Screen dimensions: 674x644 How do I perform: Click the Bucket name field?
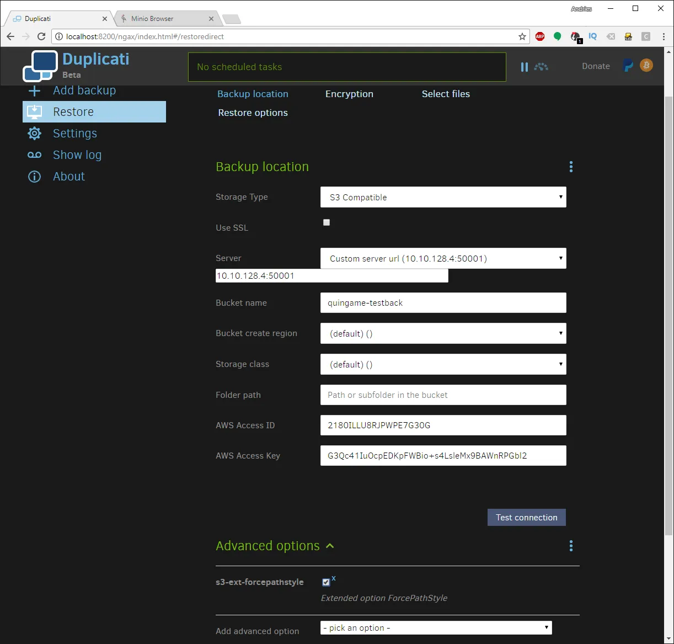click(x=443, y=303)
